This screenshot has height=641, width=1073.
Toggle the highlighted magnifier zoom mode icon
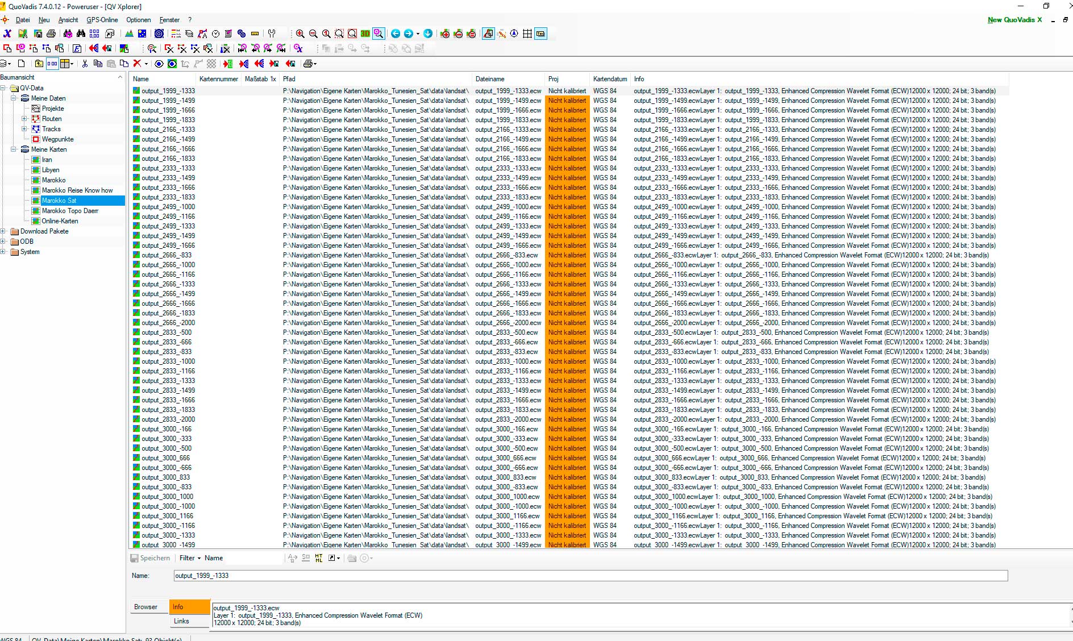379,34
